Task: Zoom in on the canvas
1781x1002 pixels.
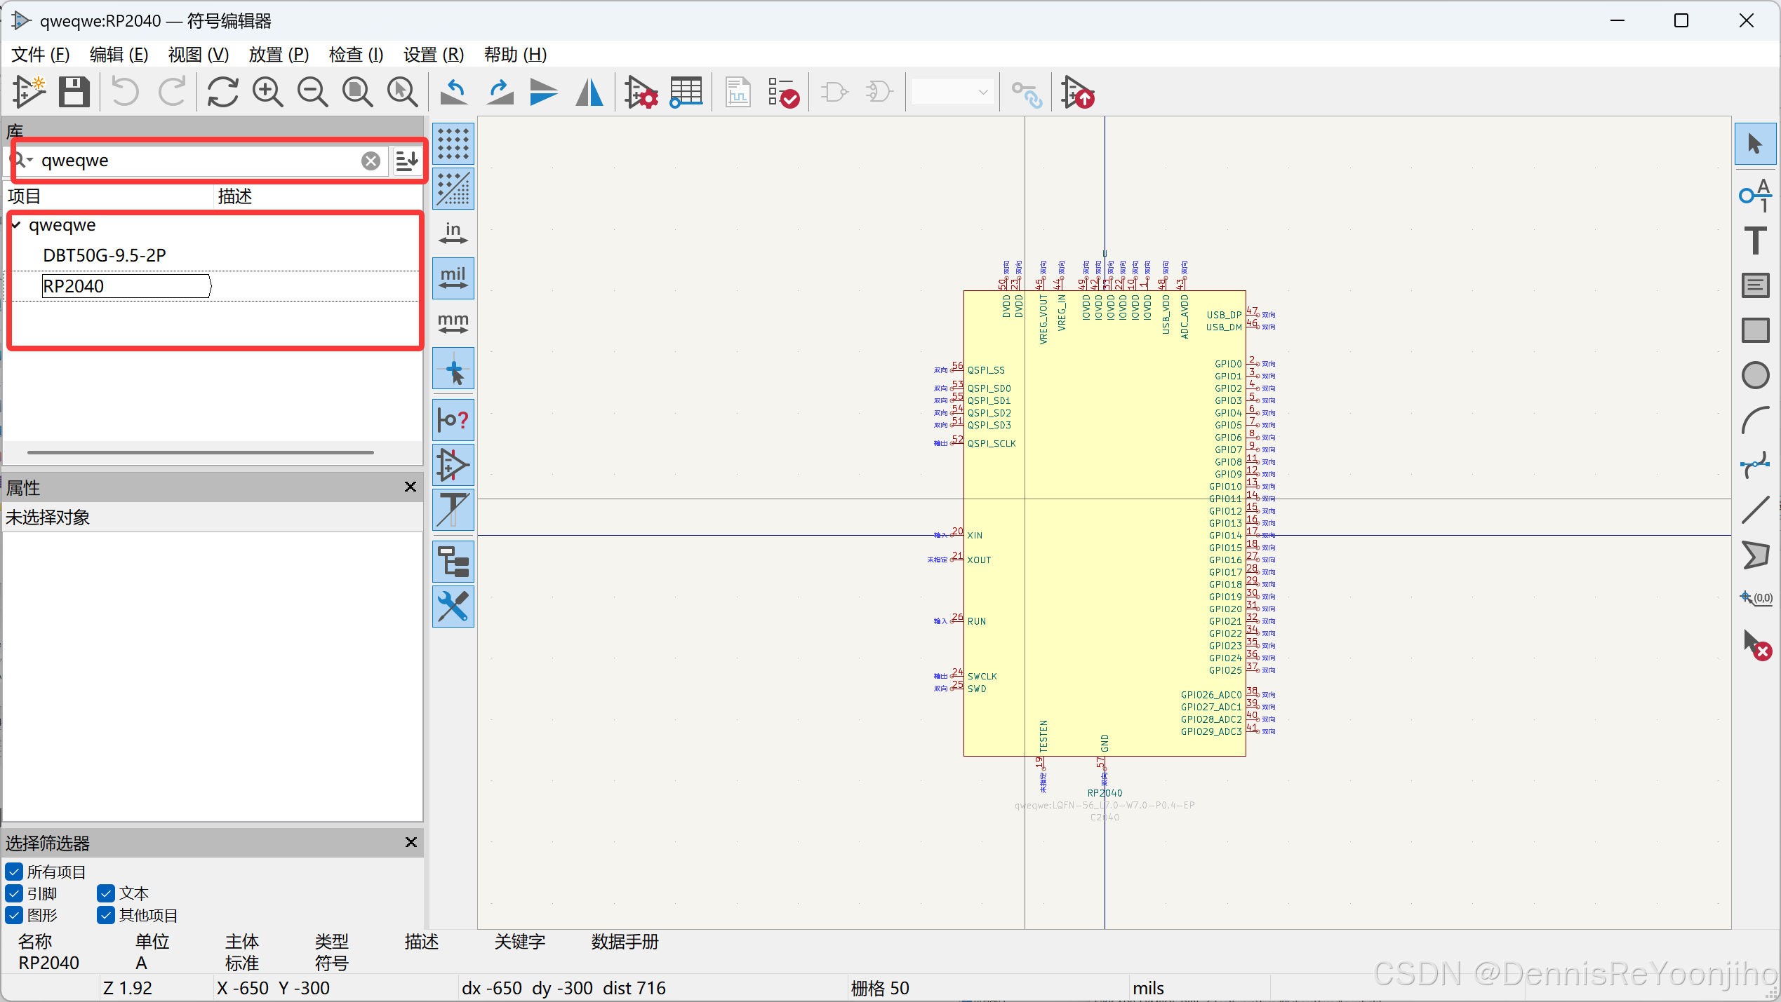Action: [268, 92]
